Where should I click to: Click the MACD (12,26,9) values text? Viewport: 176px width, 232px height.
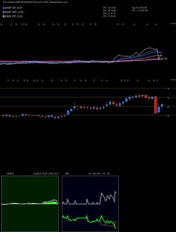point(45,174)
